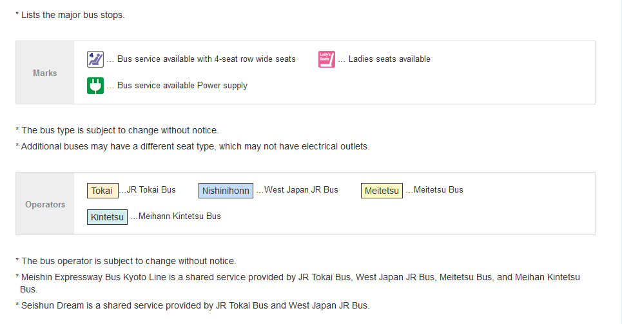The image size is (622, 324).
Task: Click the pink Ladies seats icon
Action: [327, 59]
